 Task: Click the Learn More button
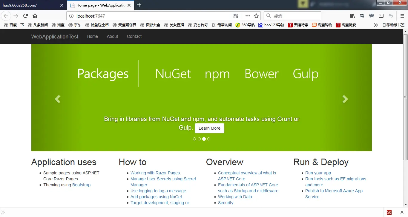(209, 128)
